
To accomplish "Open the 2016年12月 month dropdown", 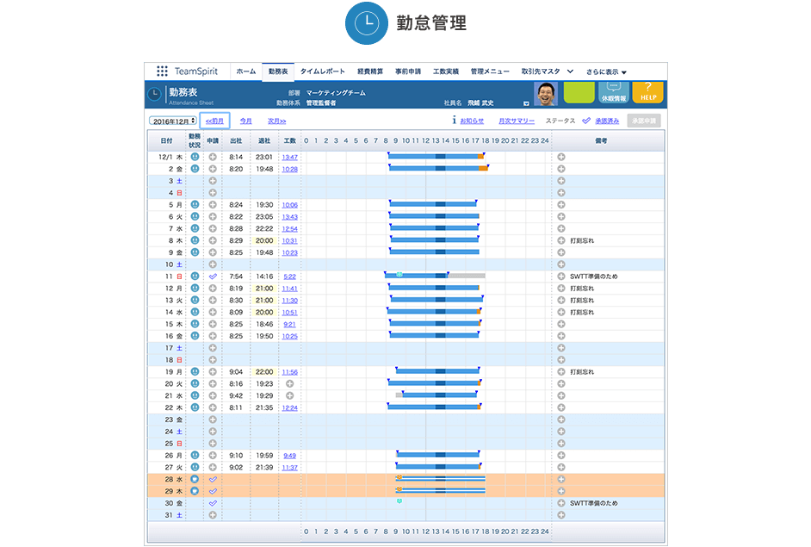I will click(x=173, y=121).
